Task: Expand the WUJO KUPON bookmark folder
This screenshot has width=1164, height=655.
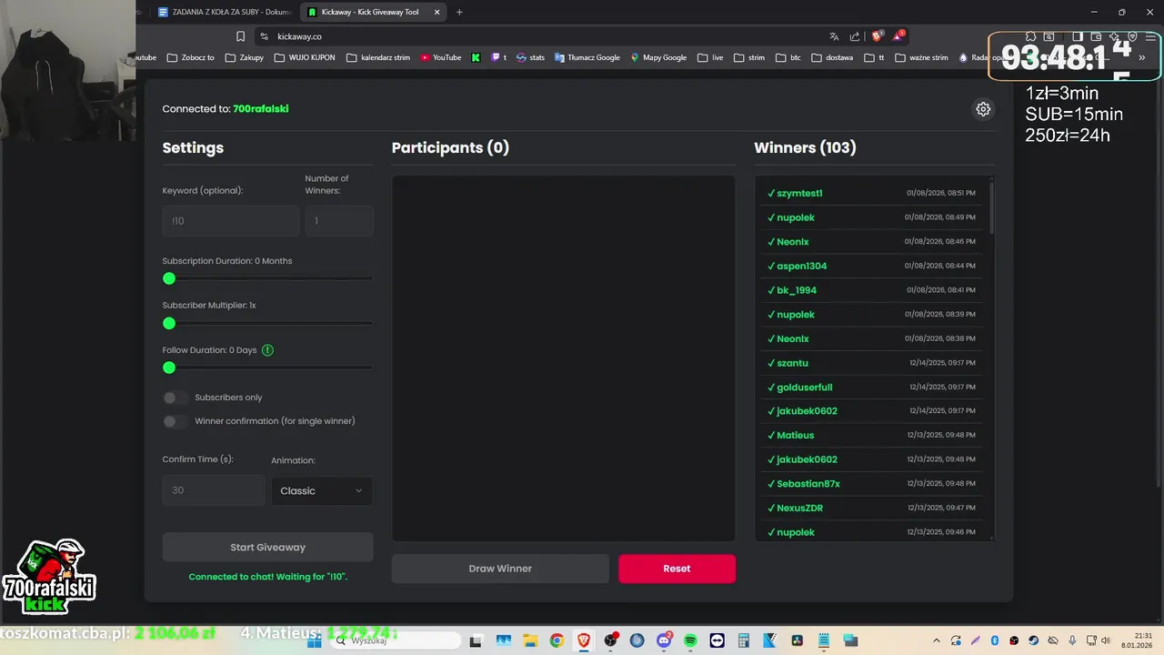Action: [304, 57]
